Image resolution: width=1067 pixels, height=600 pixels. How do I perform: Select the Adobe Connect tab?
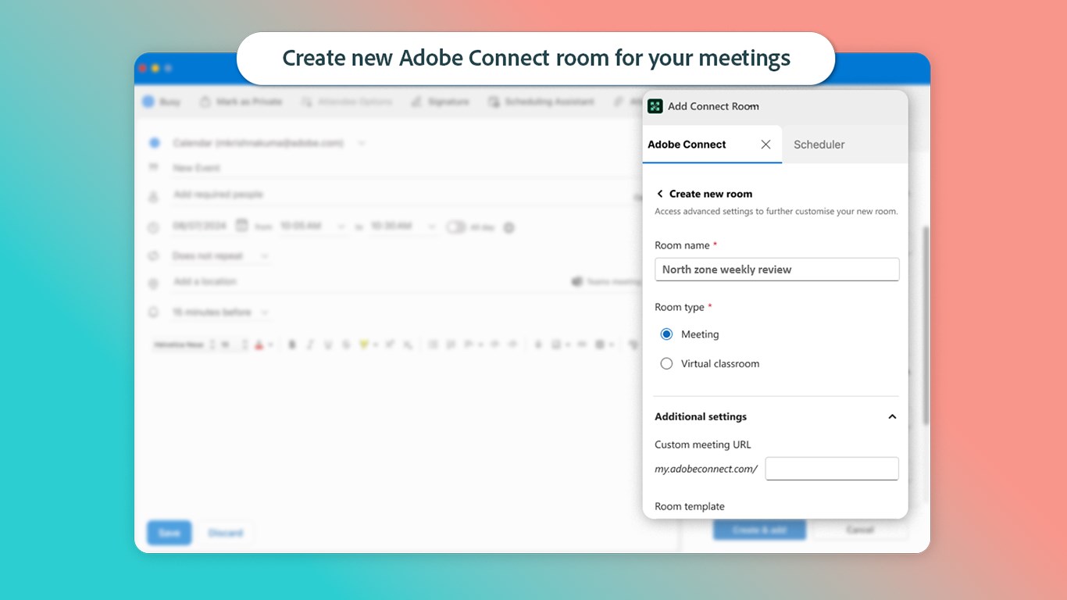(687, 145)
